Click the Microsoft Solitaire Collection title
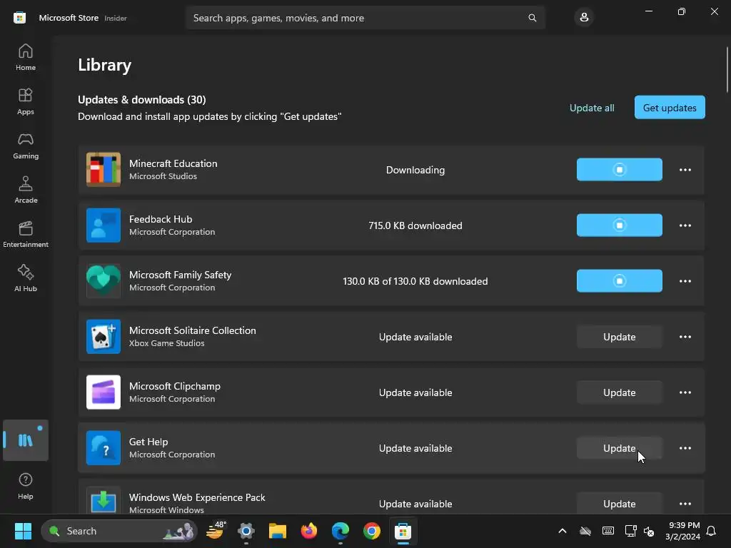731x548 pixels. [193, 330]
